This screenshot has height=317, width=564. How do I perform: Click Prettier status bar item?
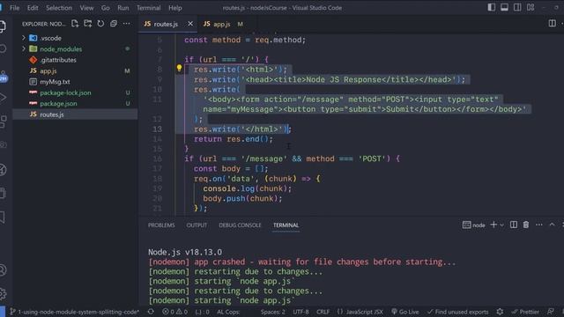pyautogui.click(x=525, y=312)
